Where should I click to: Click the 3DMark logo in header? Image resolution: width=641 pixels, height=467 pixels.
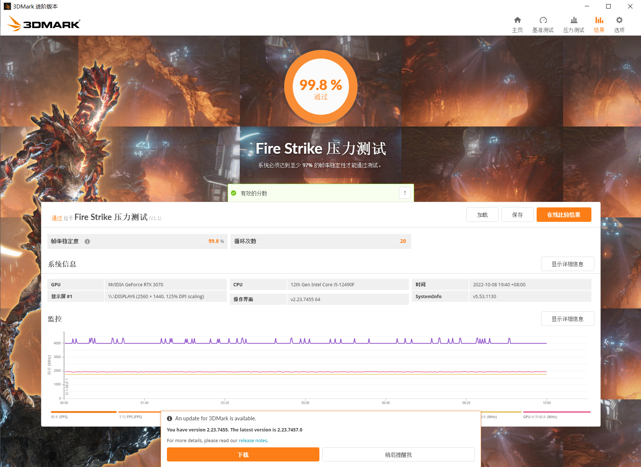pos(44,23)
